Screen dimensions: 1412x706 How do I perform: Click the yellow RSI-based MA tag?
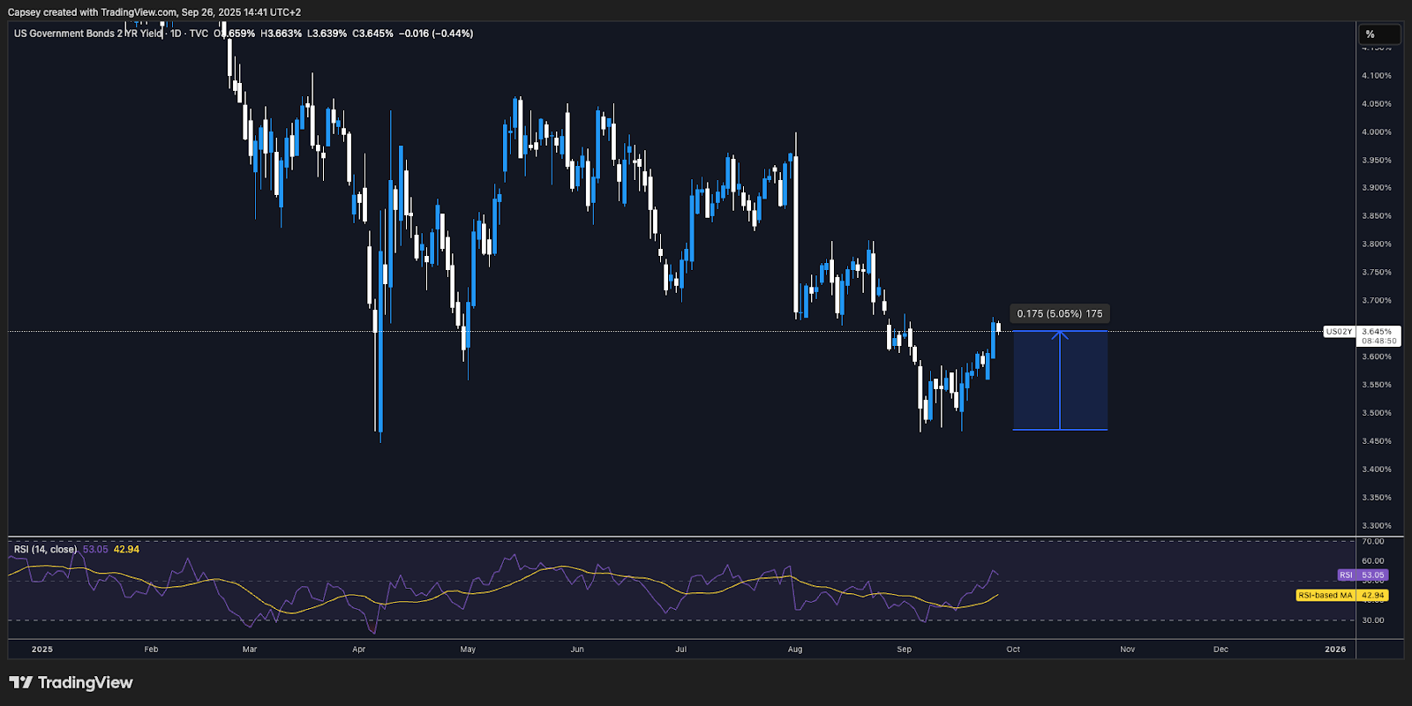(1342, 596)
